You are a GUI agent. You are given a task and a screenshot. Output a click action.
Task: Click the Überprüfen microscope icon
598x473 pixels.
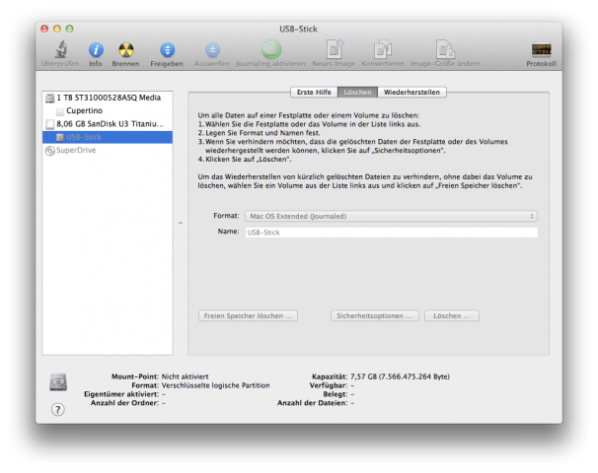(60, 49)
